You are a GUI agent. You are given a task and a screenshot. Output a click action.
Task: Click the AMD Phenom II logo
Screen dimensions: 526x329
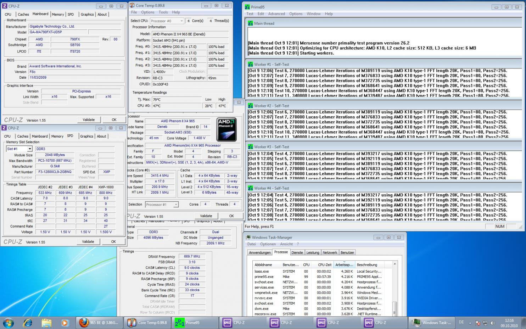coord(226,130)
